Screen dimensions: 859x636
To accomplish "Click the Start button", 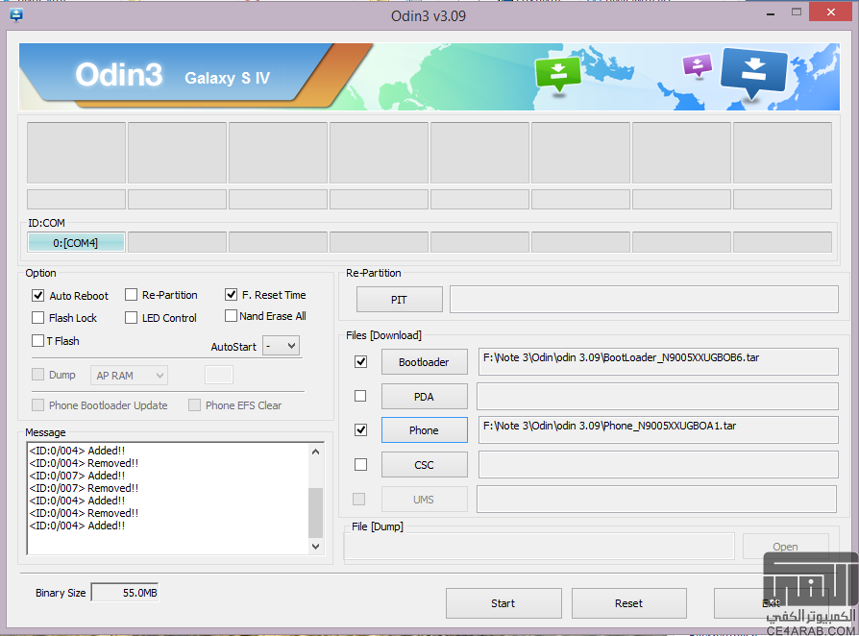I will (503, 603).
